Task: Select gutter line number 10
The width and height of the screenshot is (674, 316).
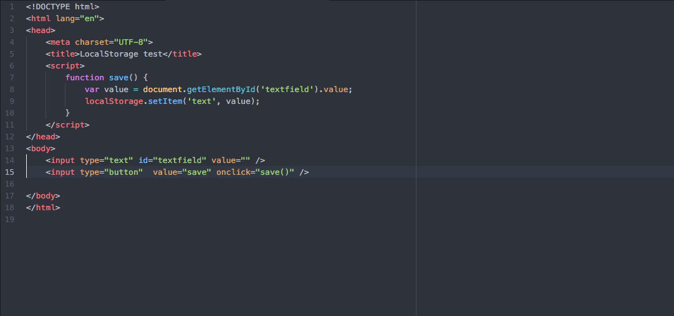Action: (x=9, y=113)
